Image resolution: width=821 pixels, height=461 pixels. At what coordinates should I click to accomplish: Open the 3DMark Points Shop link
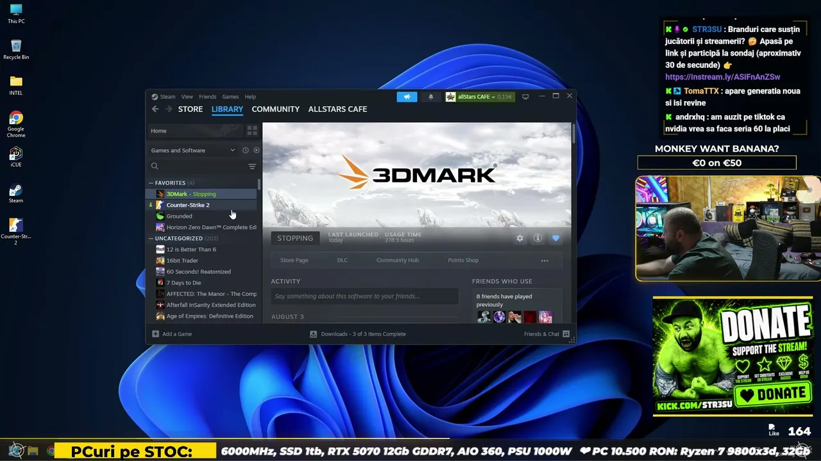tap(463, 261)
